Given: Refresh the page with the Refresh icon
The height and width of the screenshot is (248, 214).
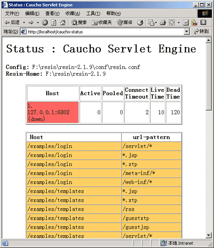Looking at the screenshot, I should pyautogui.click(x=53, y=23).
